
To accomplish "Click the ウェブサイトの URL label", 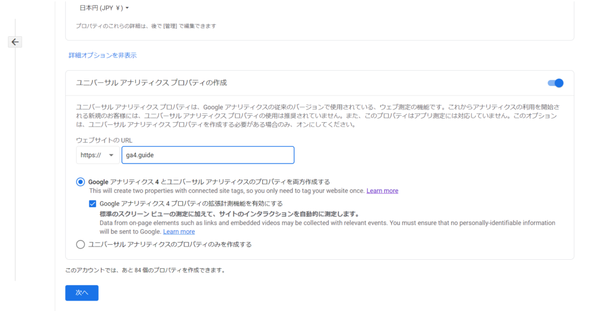I will coord(104,141).
